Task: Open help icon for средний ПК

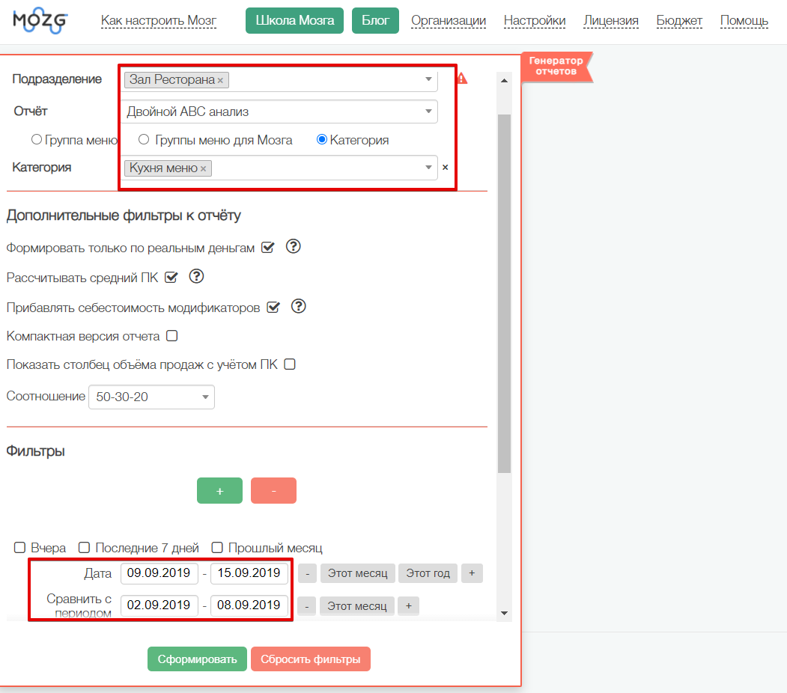Action: coord(196,277)
